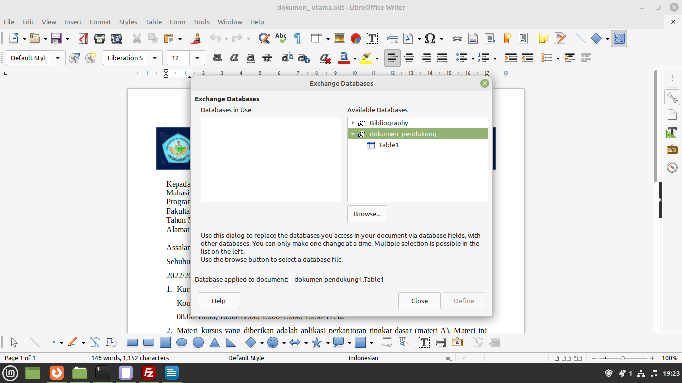Toggle the Draw Functions icon
The image size is (682, 383).
point(619,38)
